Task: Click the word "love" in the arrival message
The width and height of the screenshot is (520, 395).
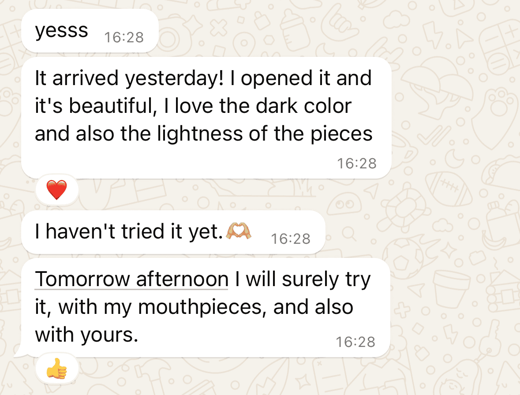Action: tap(190, 106)
